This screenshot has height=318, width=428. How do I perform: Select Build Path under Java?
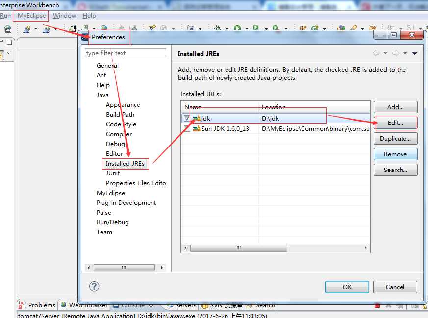pos(120,115)
